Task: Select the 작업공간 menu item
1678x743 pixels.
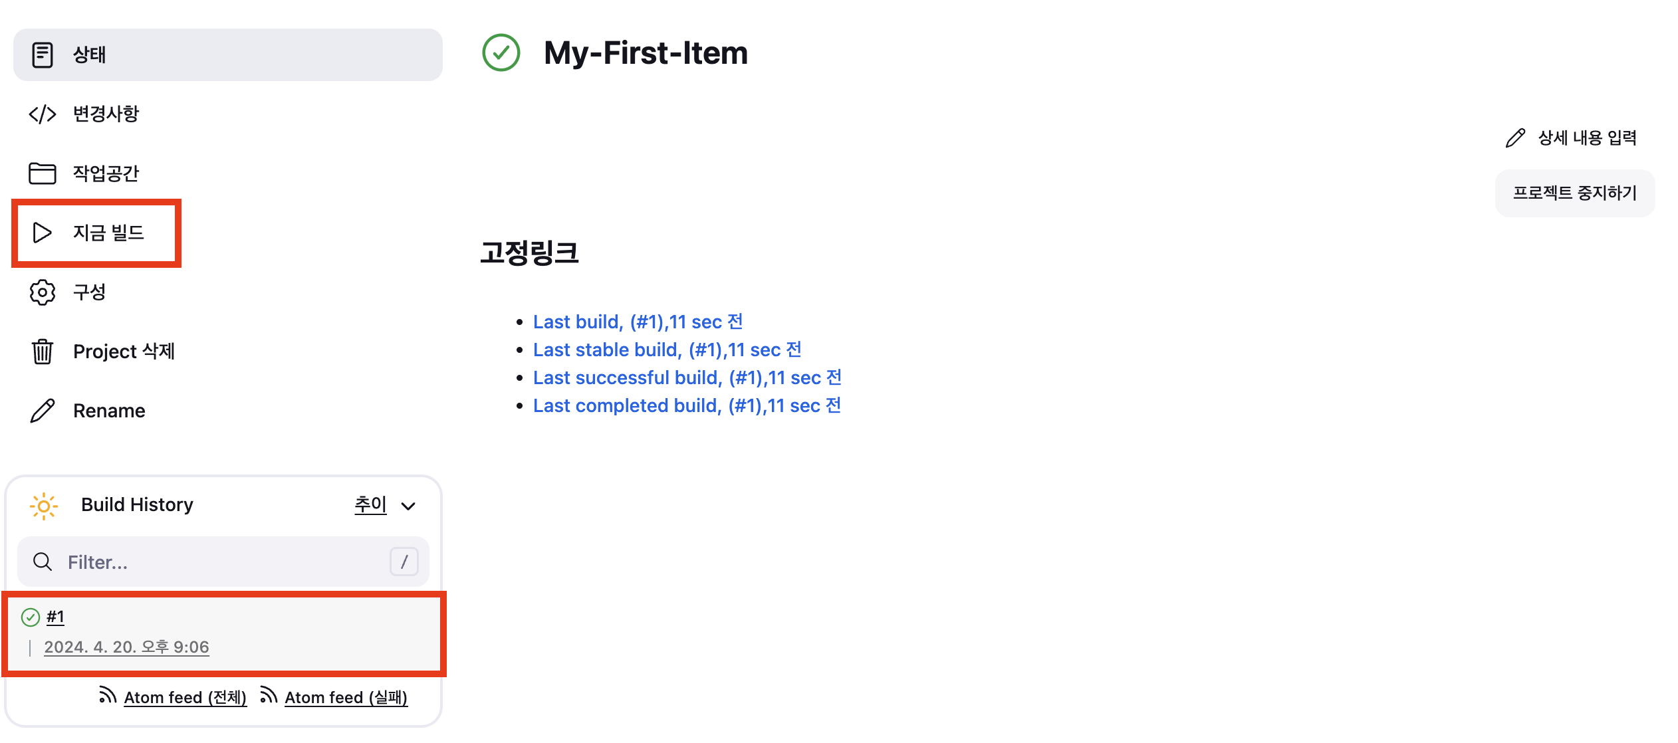Action: coord(106,173)
